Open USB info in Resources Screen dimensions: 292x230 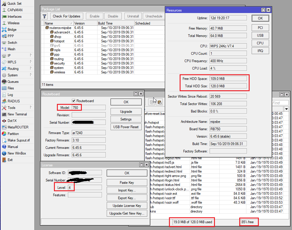(260, 35)
